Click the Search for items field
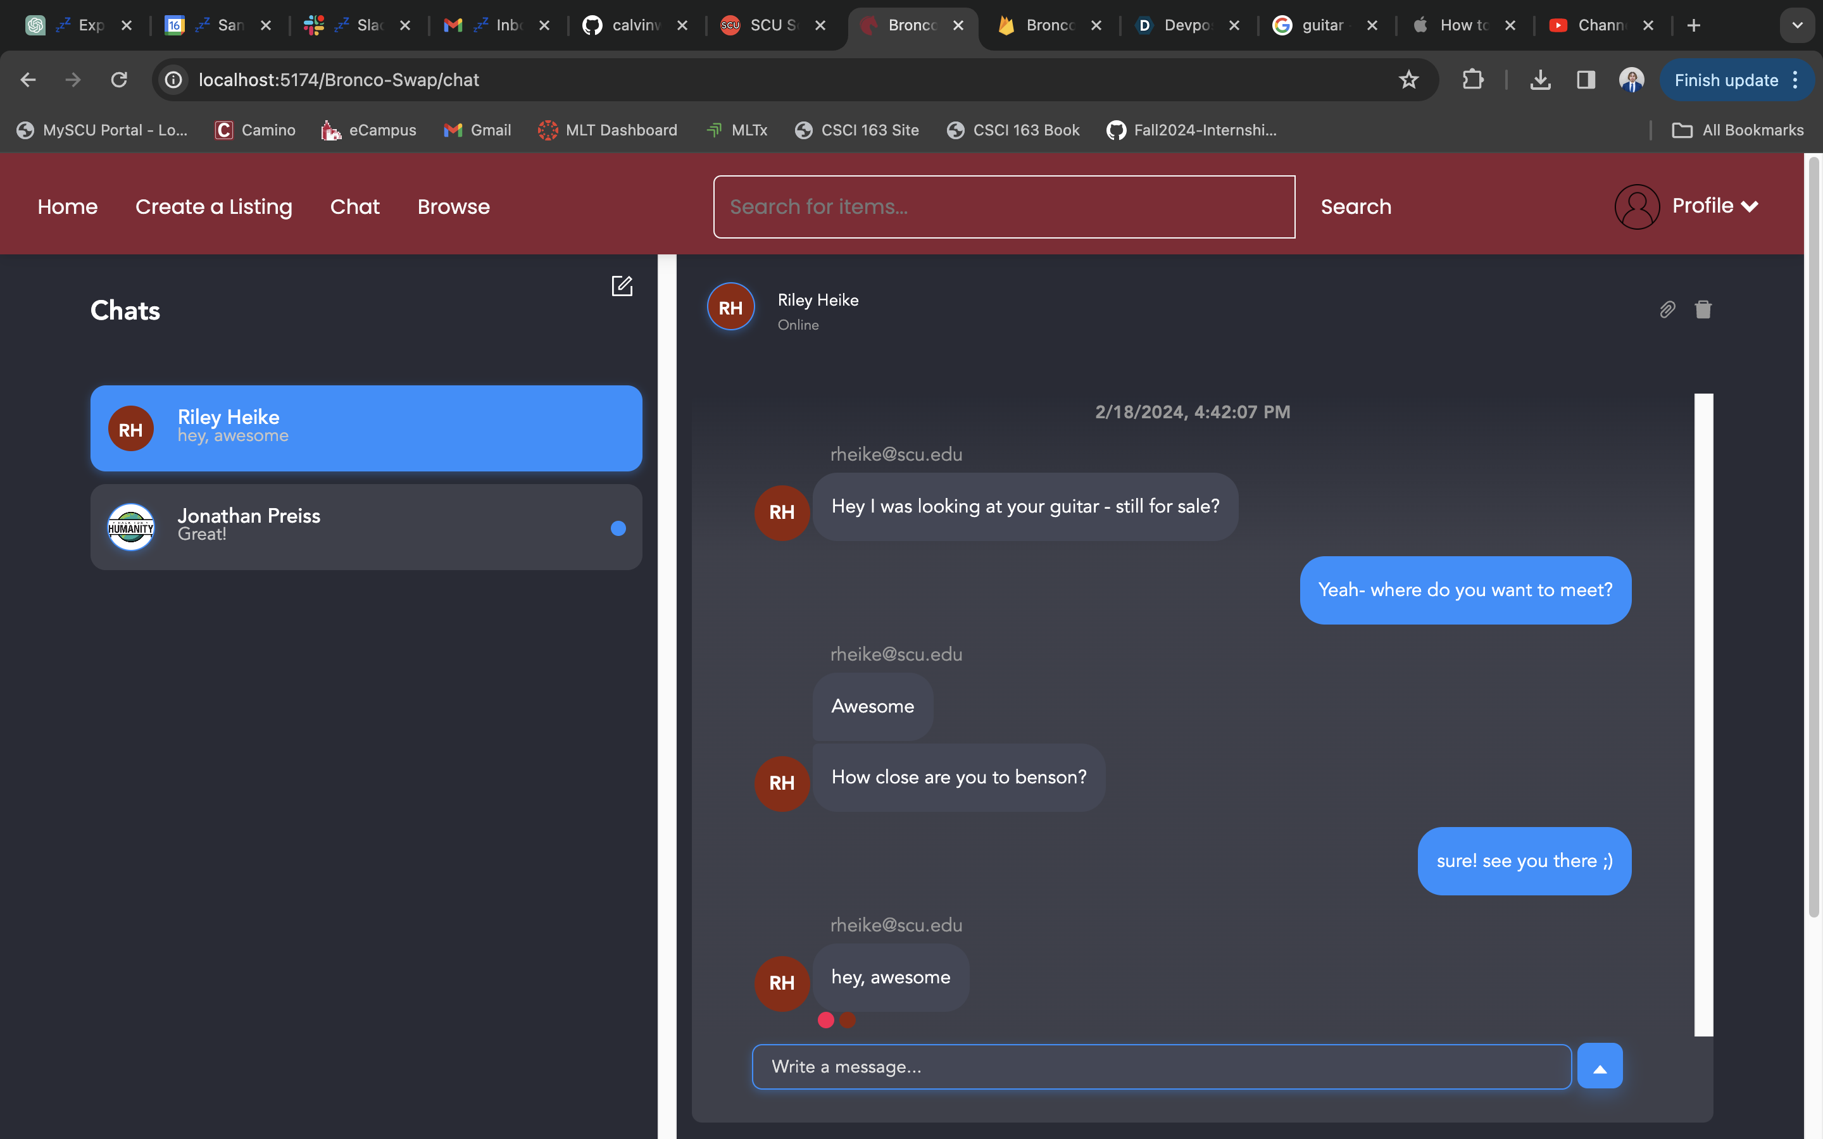This screenshot has width=1823, height=1139. [x=1003, y=206]
